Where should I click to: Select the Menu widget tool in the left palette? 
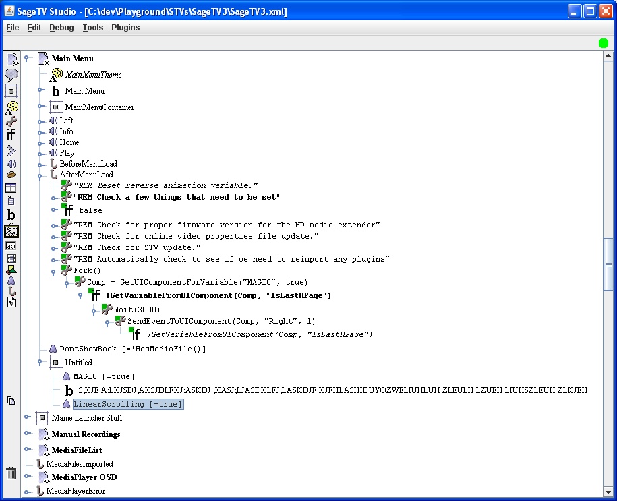coord(11,59)
